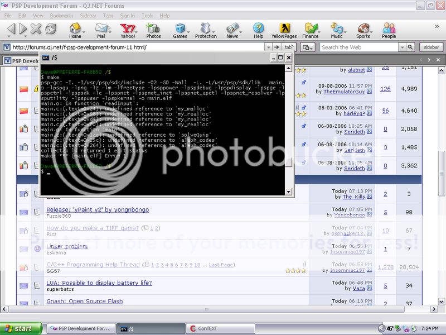The width and height of the screenshot is (446, 335).
Task: Open the 'Linker problem' thread link
Action: 66,246
